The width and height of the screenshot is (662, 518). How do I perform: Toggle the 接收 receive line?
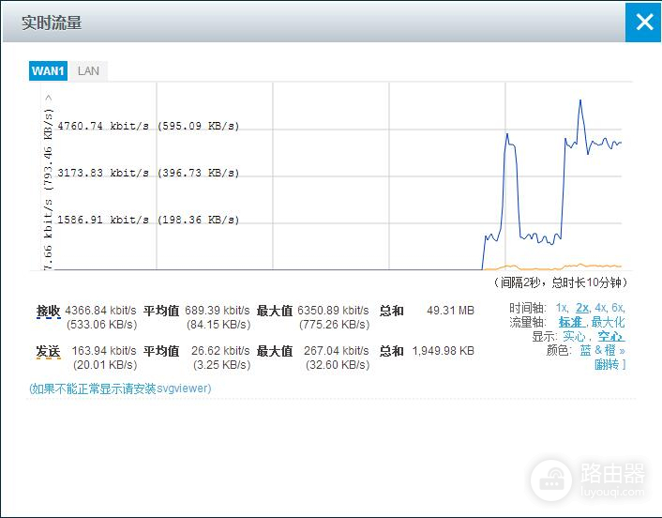(48, 311)
